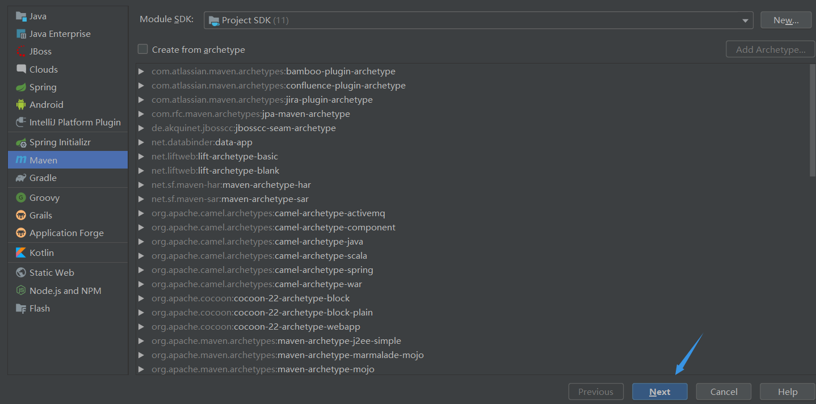Select Spring project type label
Image resolution: width=816 pixels, height=404 pixels.
click(43, 87)
